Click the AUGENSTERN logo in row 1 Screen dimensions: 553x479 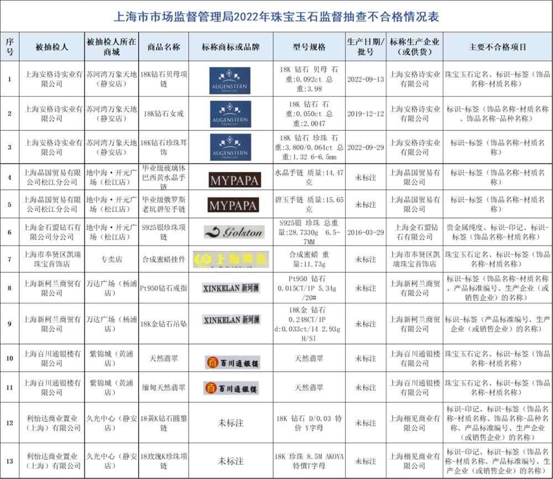click(230, 80)
